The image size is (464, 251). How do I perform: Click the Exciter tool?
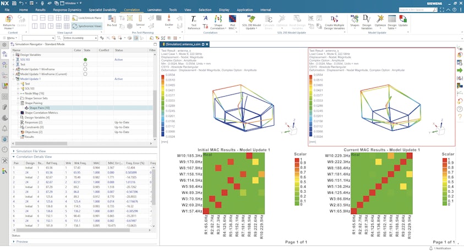tap(169, 21)
